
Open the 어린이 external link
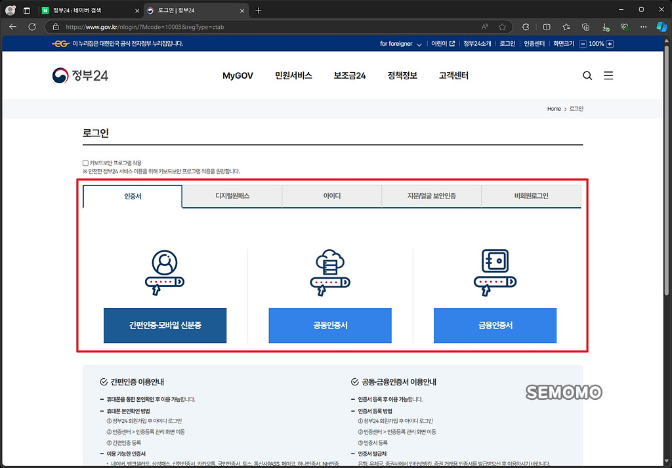click(443, 44)
